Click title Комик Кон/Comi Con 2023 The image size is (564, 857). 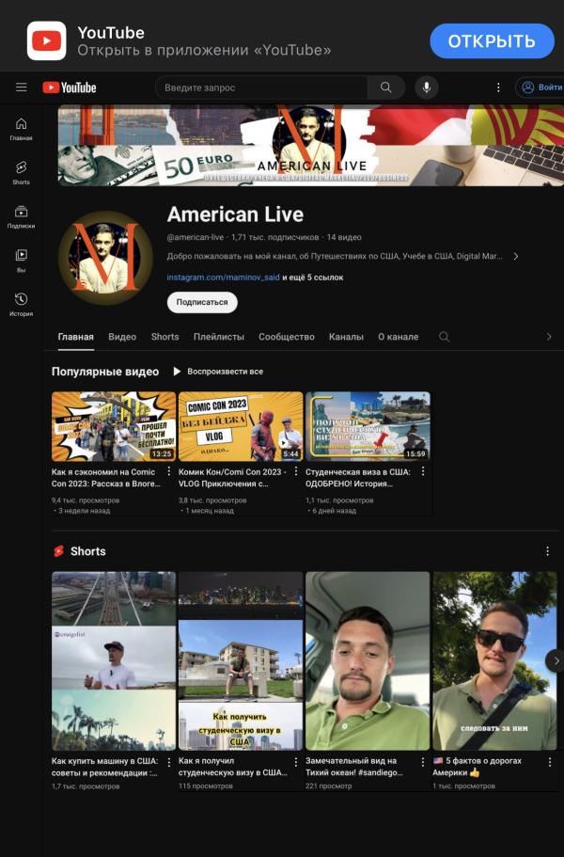[x=232, y=478]
